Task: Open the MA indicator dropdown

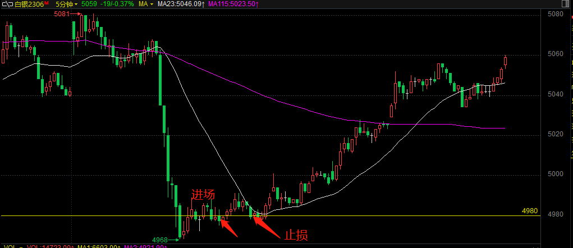Action: tap(146, 4)
